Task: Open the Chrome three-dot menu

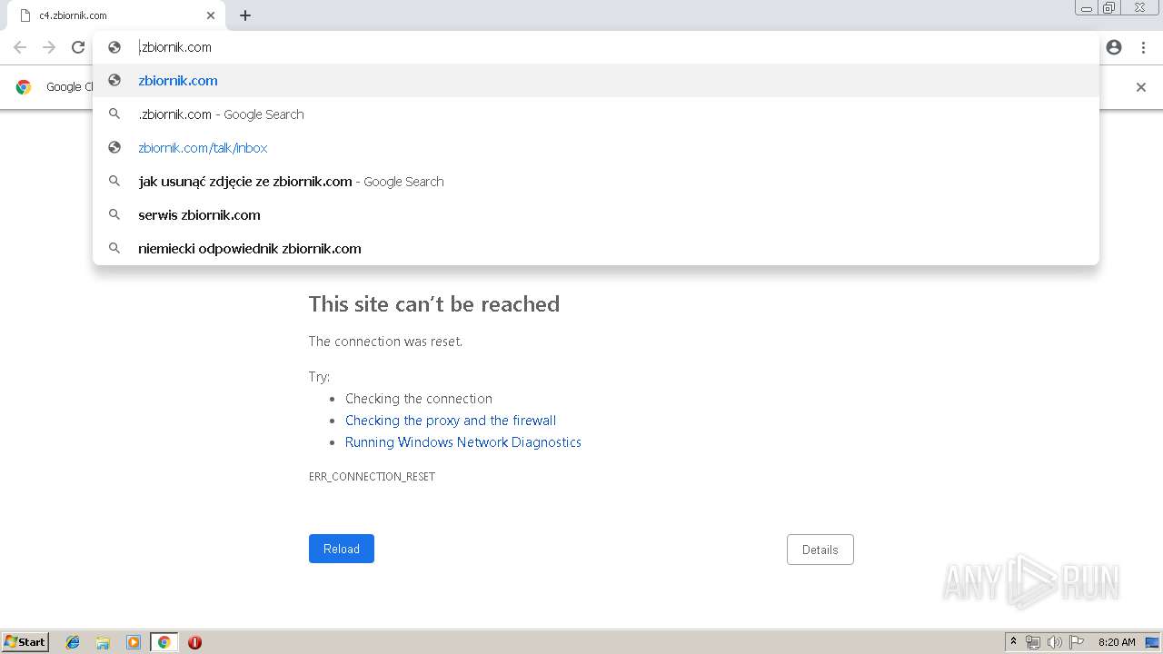Action: [1143, 47]
